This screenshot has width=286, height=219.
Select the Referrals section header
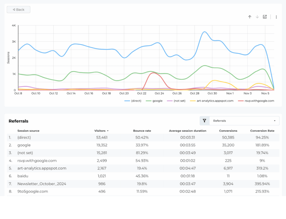coord(18,121)
